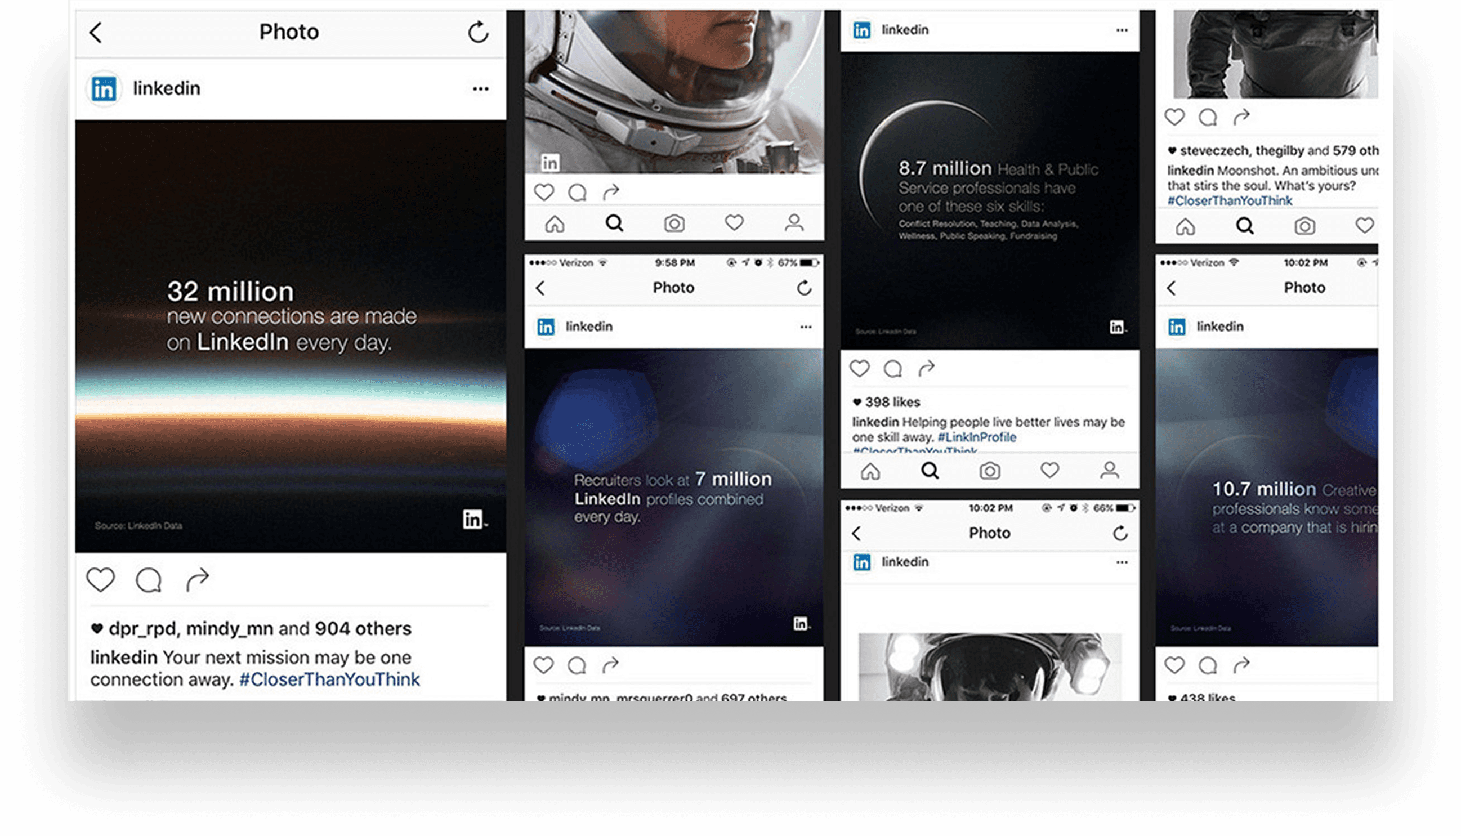Open Camera tab below the 398 likes post

tap(989, 471)
